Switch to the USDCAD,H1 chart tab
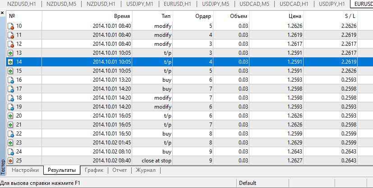 [294, 4]
